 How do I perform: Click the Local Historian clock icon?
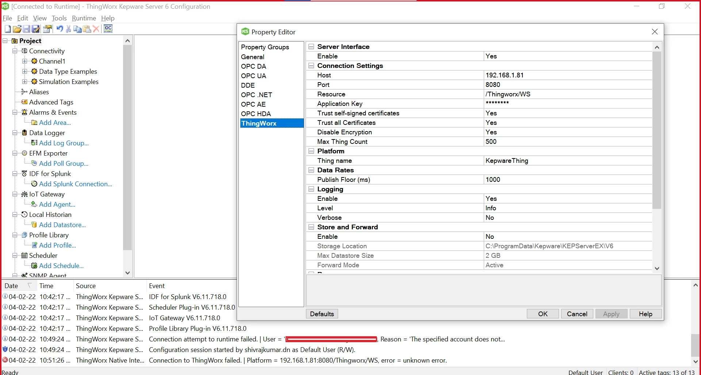(24, 214)
